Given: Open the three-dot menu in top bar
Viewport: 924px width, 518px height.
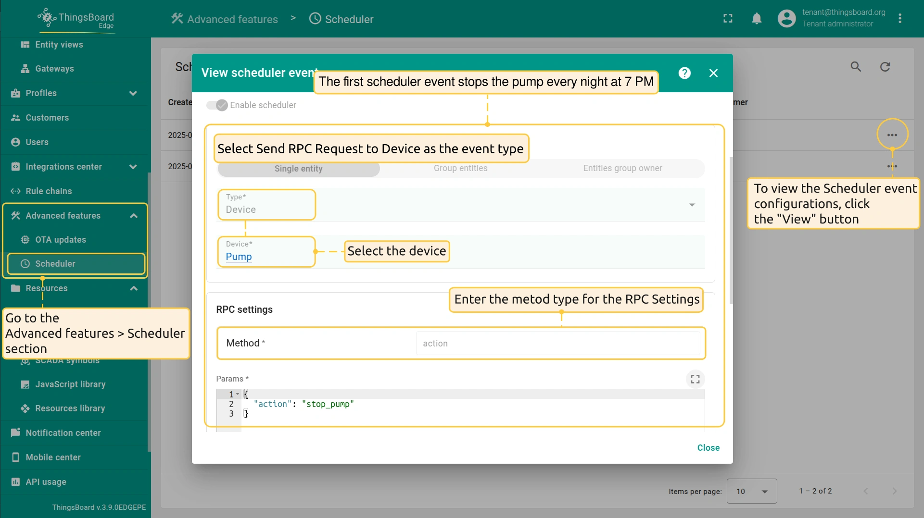Looking at the screenshot, I should (900, 19).
